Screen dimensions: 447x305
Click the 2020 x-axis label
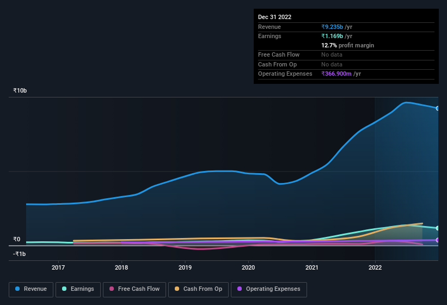click(x=248, y=267)
